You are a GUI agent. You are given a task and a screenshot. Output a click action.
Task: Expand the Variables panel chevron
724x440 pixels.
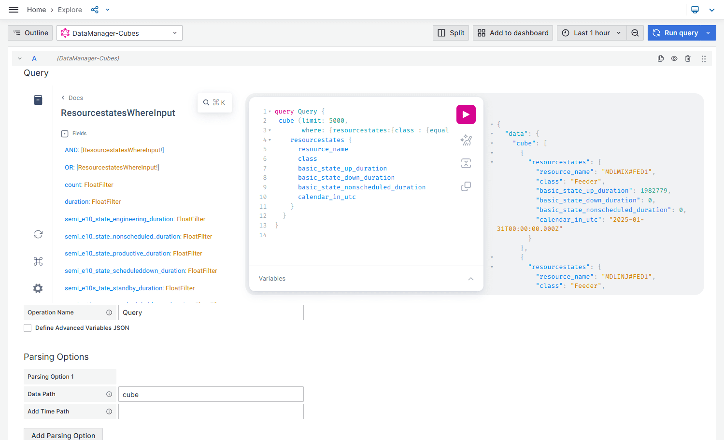point(471,279)
